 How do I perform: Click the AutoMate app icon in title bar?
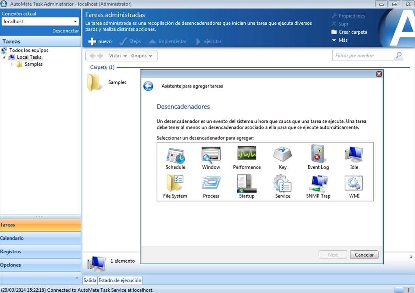click(x=4, y=4)
